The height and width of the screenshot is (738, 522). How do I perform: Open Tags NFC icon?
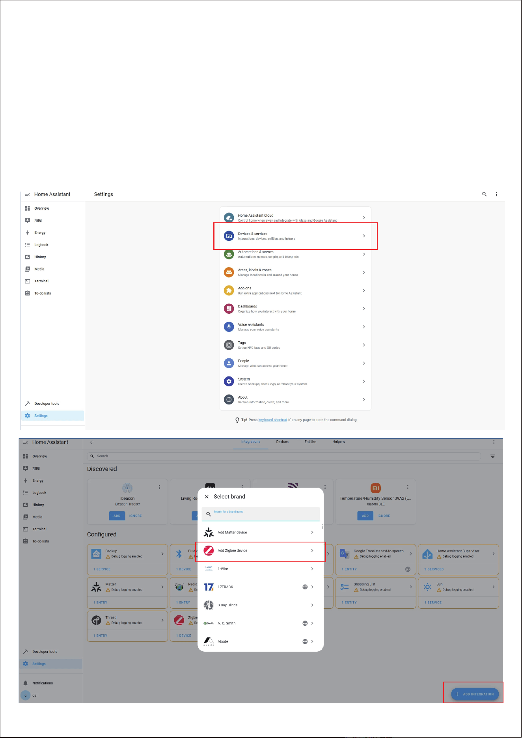coord(229,345)
